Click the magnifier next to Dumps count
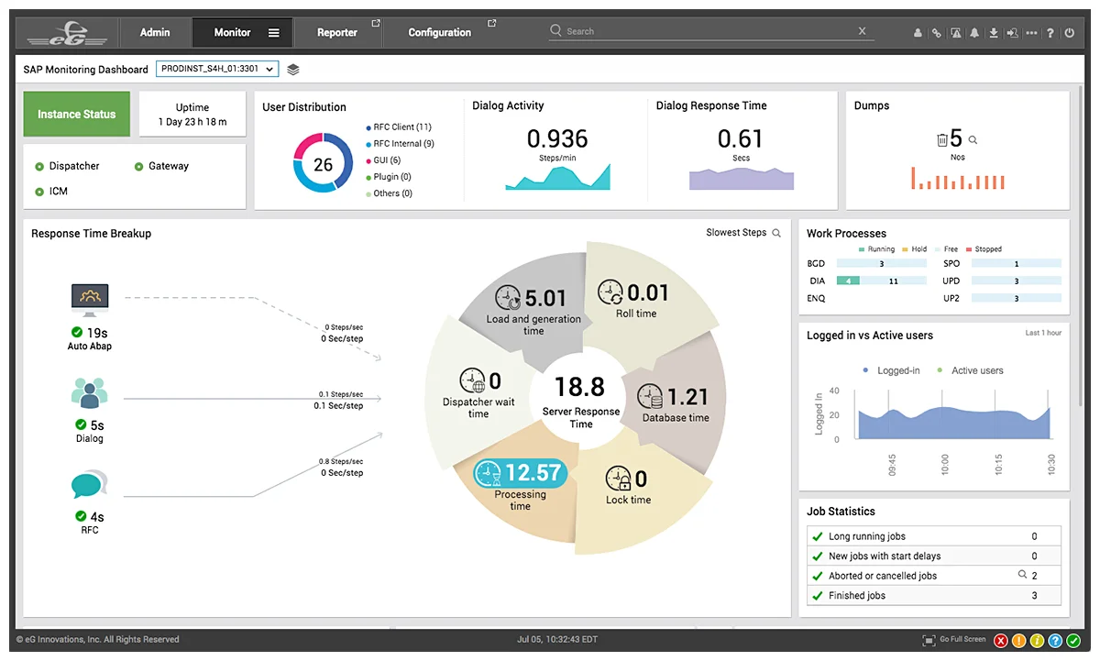This screenshot has width=1100, height=661. (973, 140)
